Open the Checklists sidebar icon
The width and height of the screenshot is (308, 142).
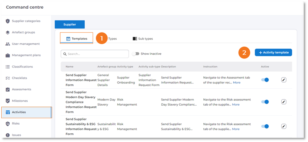point(8,78)
